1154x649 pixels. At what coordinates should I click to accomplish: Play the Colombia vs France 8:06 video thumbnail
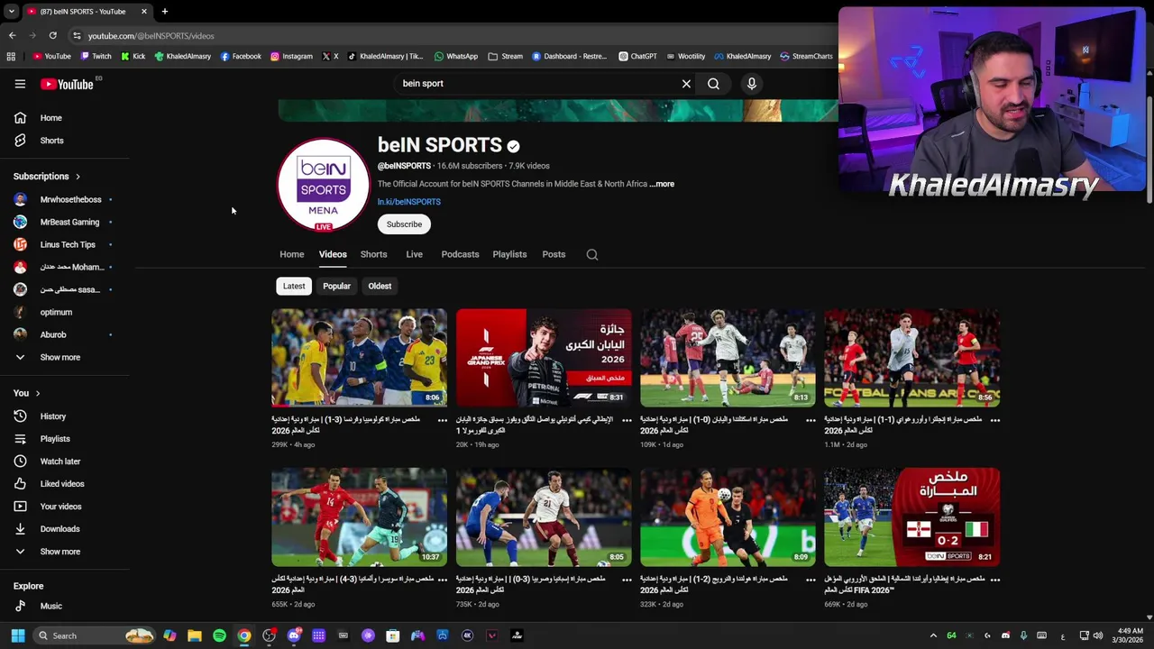click(359, 358)
